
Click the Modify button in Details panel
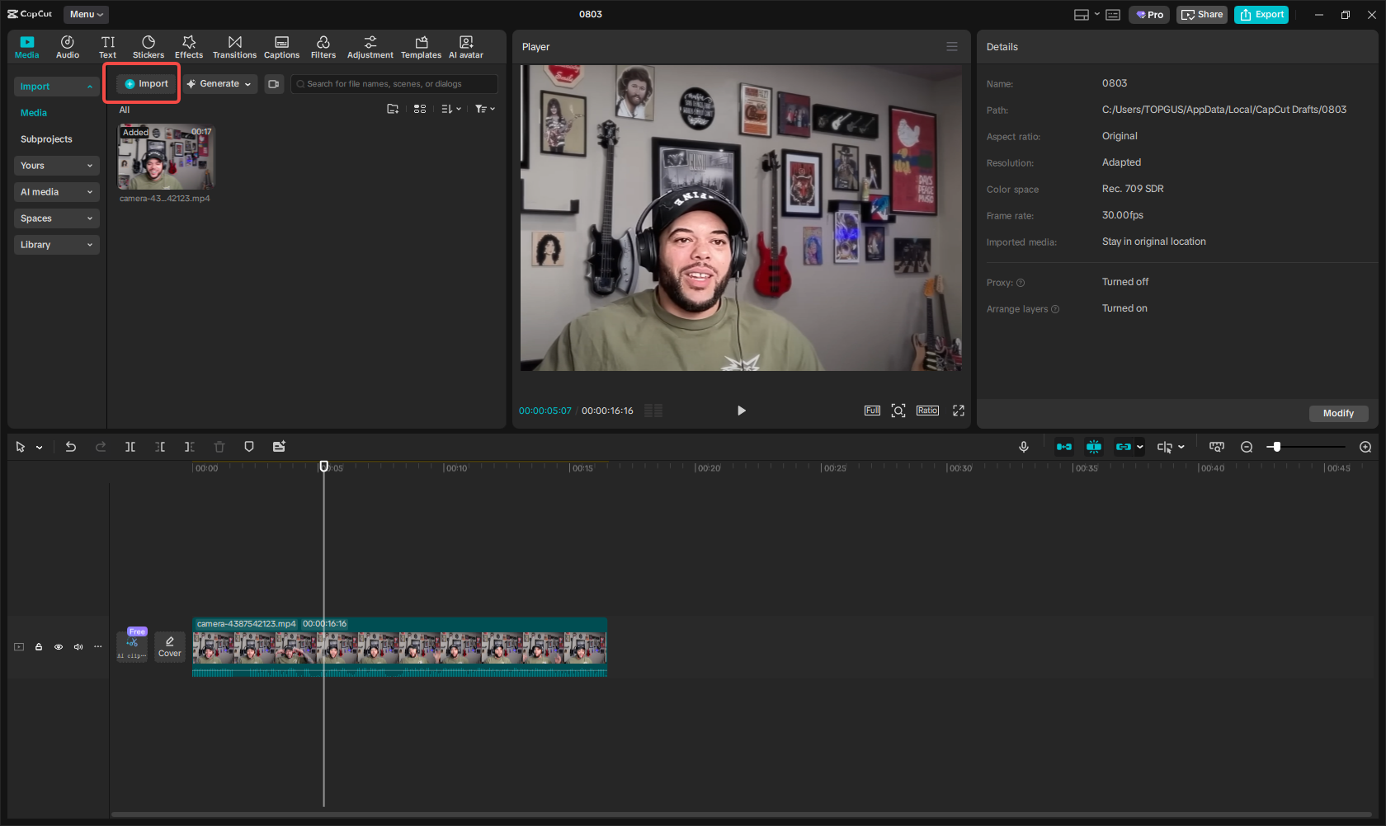[1338, 413]
